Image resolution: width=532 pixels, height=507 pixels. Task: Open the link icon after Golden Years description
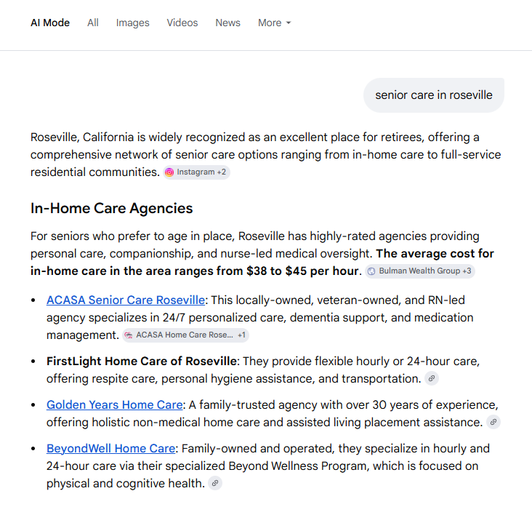click(493, 422)
